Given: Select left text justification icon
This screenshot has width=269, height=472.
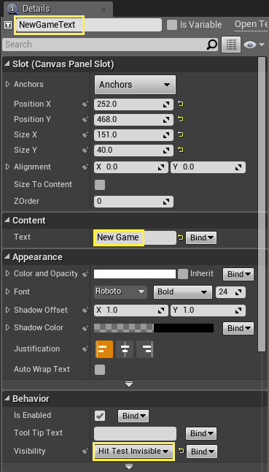Looking at the screenshot, I should (104, 349).
